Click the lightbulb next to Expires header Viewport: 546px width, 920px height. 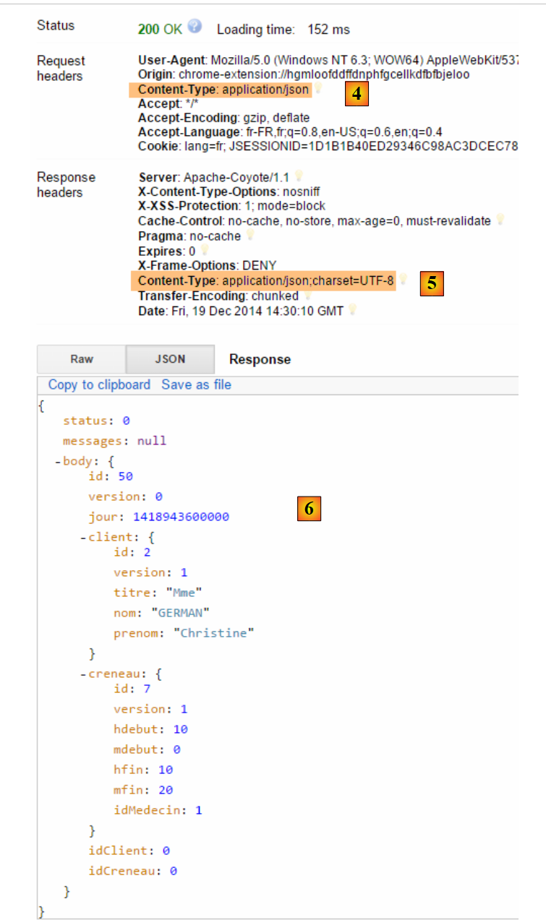pyautogui.click(x=205, y=251)
